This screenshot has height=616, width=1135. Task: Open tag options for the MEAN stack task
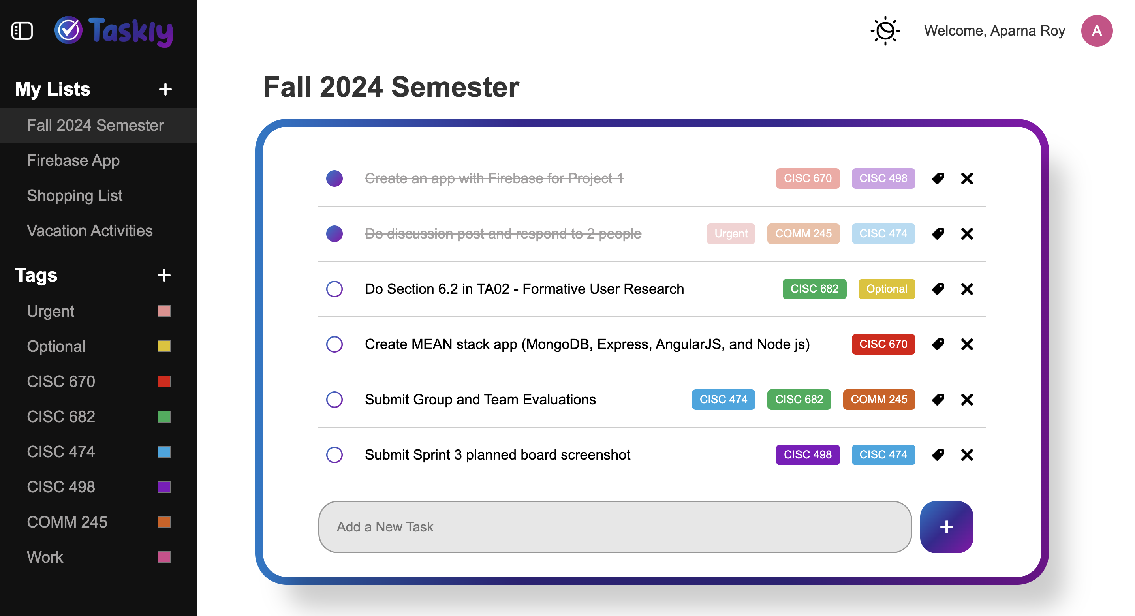[x=938, y=344]
